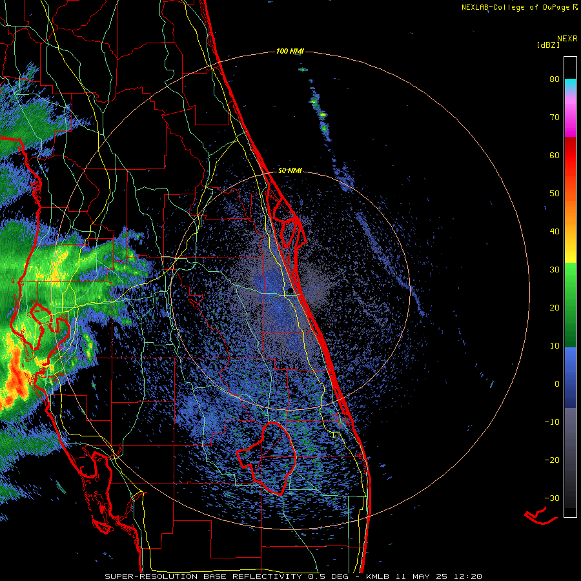Image resolution: width=581 pixels, height=581 pixels.
Task: Click the [dBZ] unit label above the scale
Action: tap(548, 45)
